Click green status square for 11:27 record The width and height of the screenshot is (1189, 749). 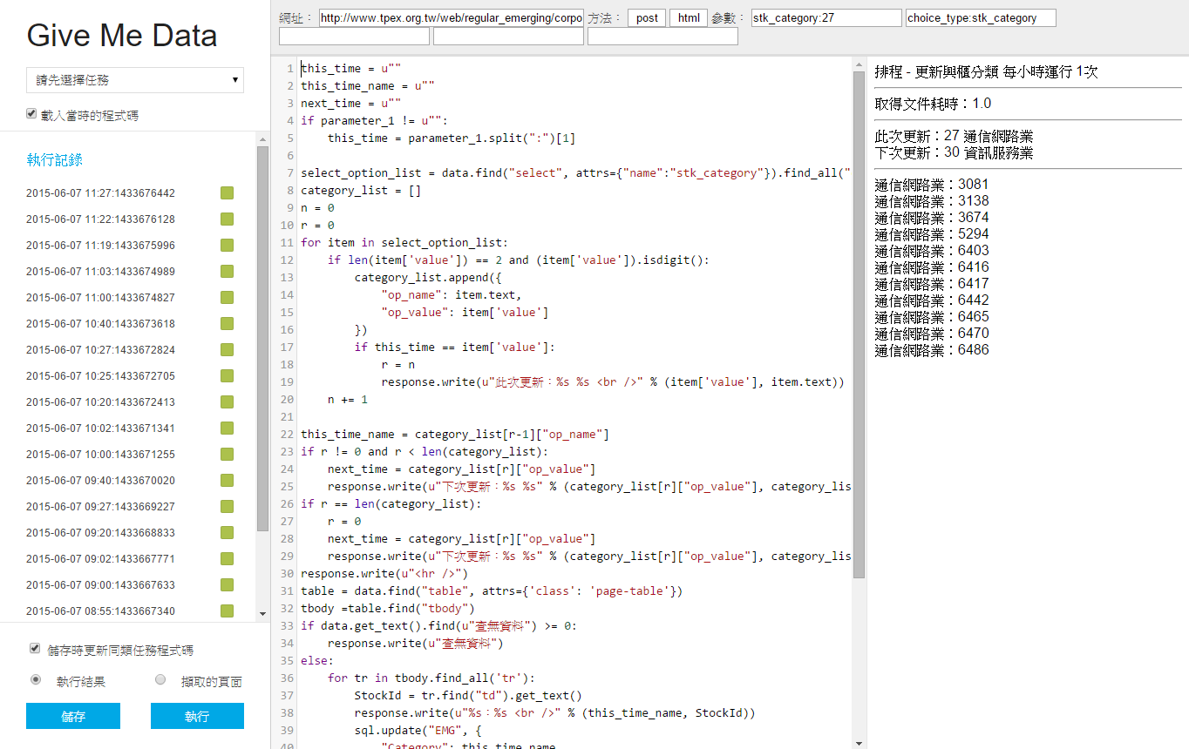tap(227, 193)
